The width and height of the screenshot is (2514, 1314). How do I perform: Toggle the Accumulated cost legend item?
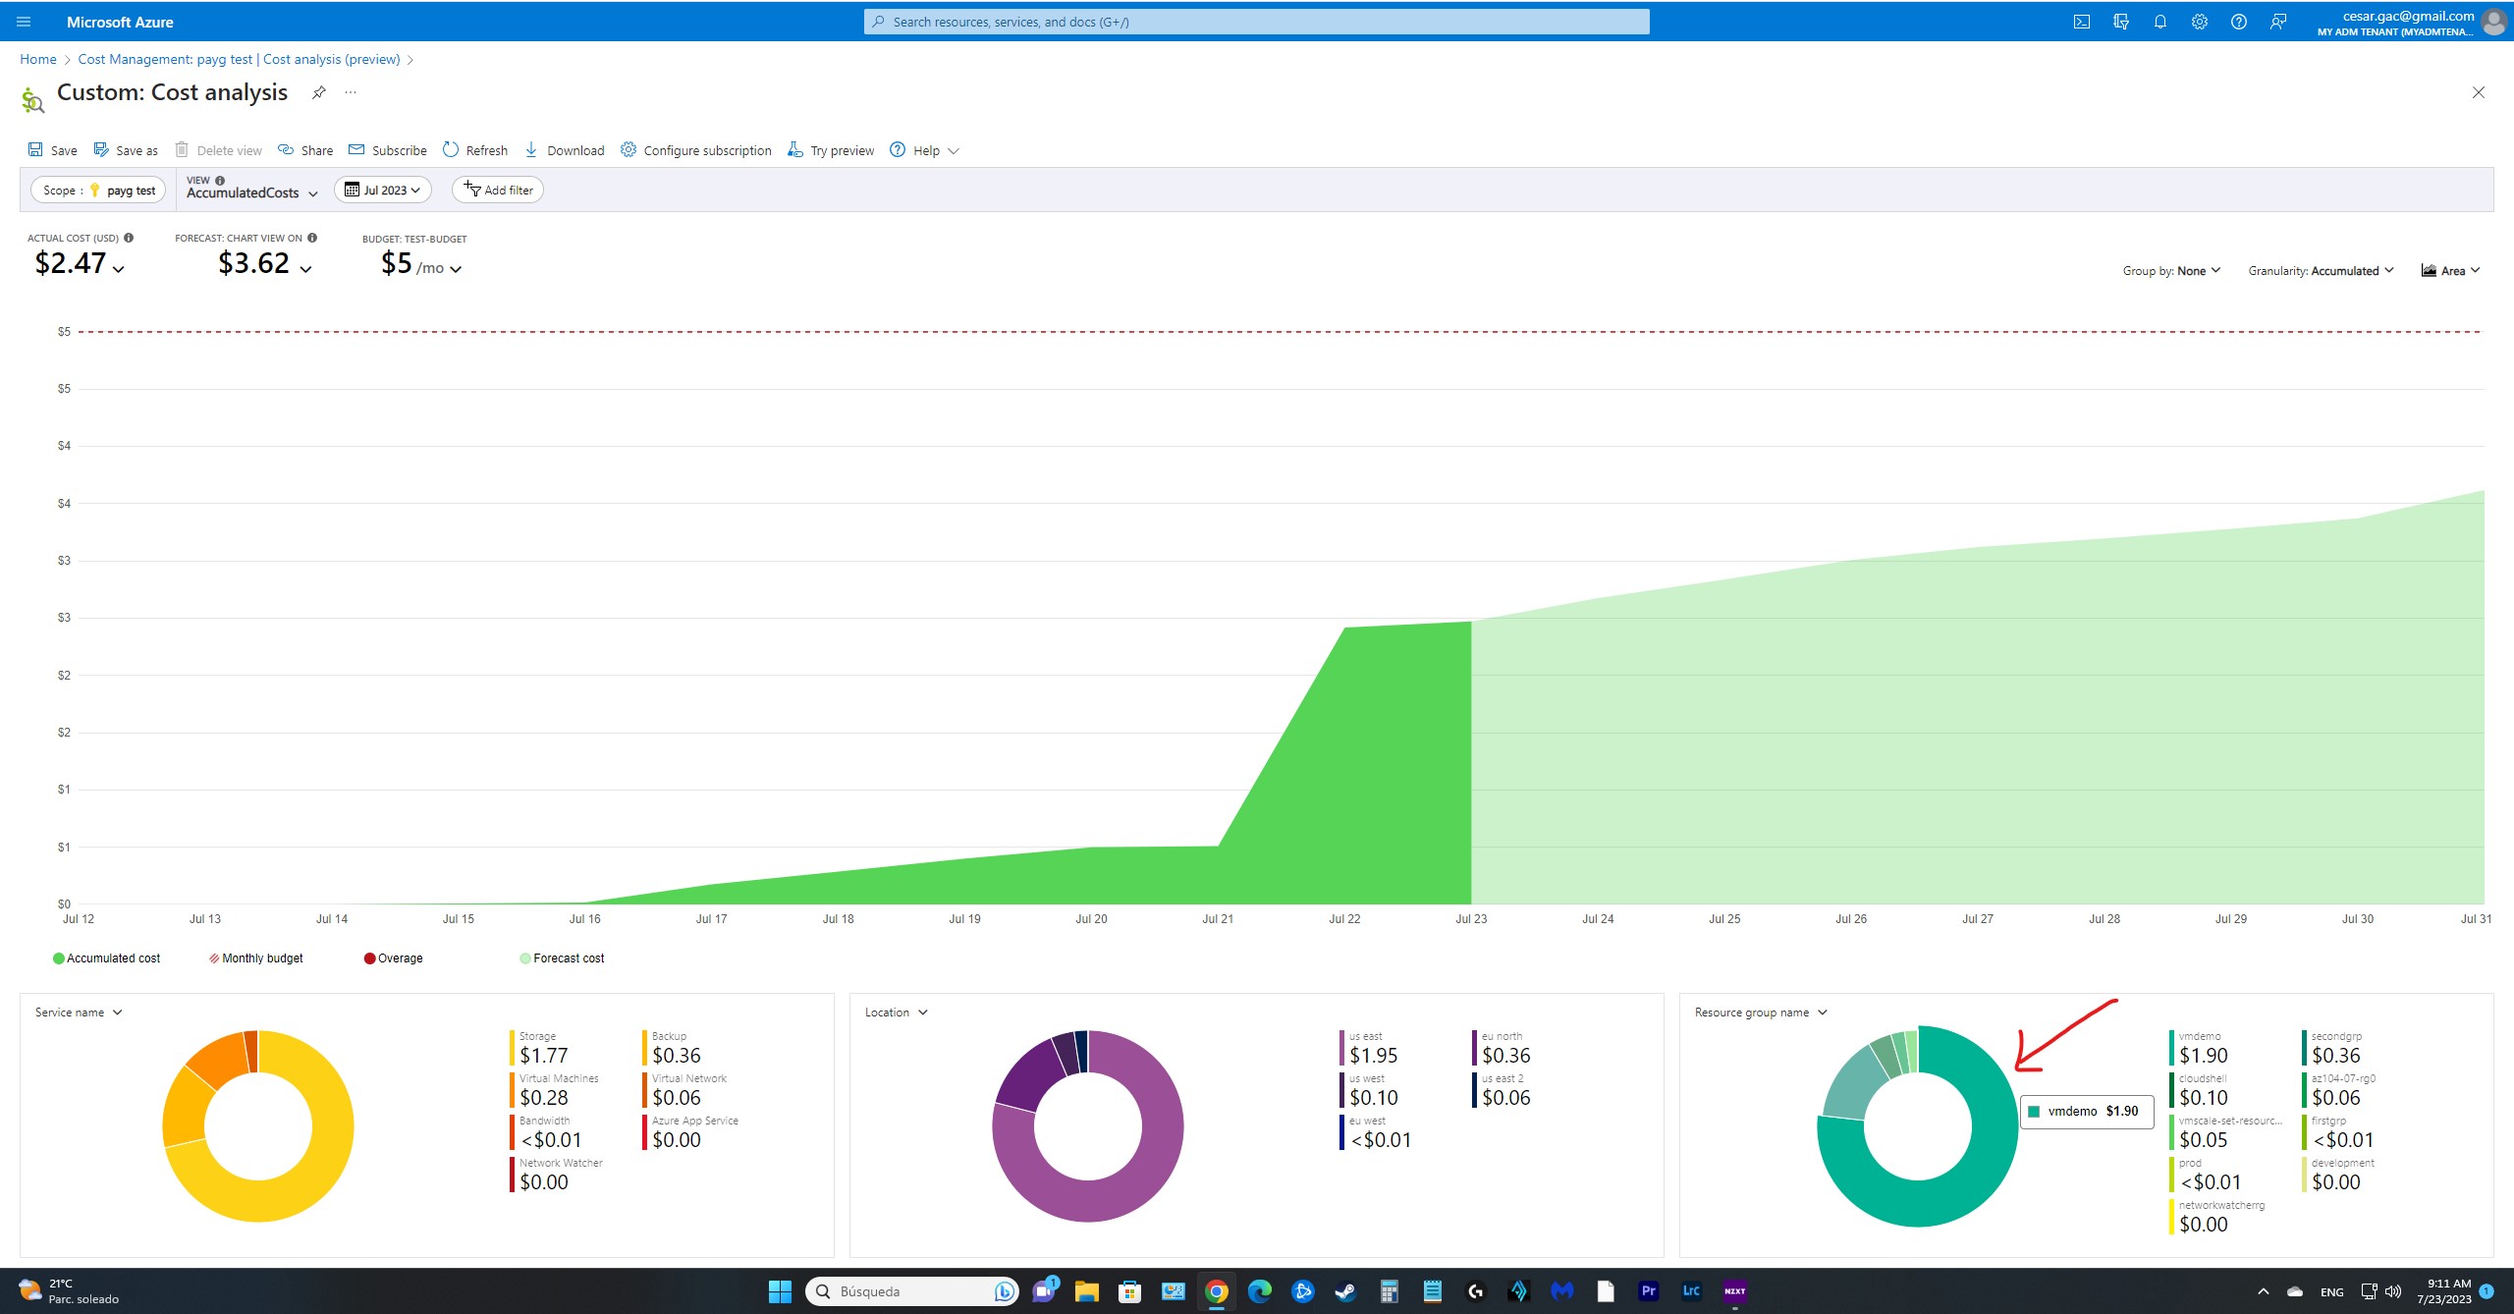tap(107, 958)
